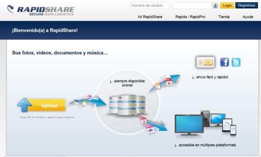
Task: Click the 'Sus fotos, vídeos, documentos y música' text
Action: (60, 53)
